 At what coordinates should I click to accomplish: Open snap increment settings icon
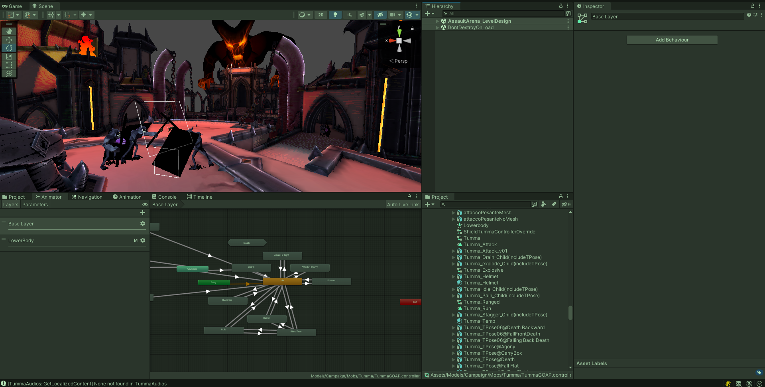[x=86, y=15]
